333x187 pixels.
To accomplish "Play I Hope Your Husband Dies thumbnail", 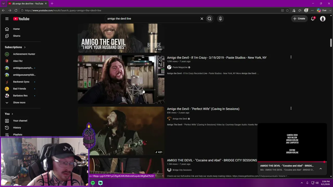I will pos(121,38).
